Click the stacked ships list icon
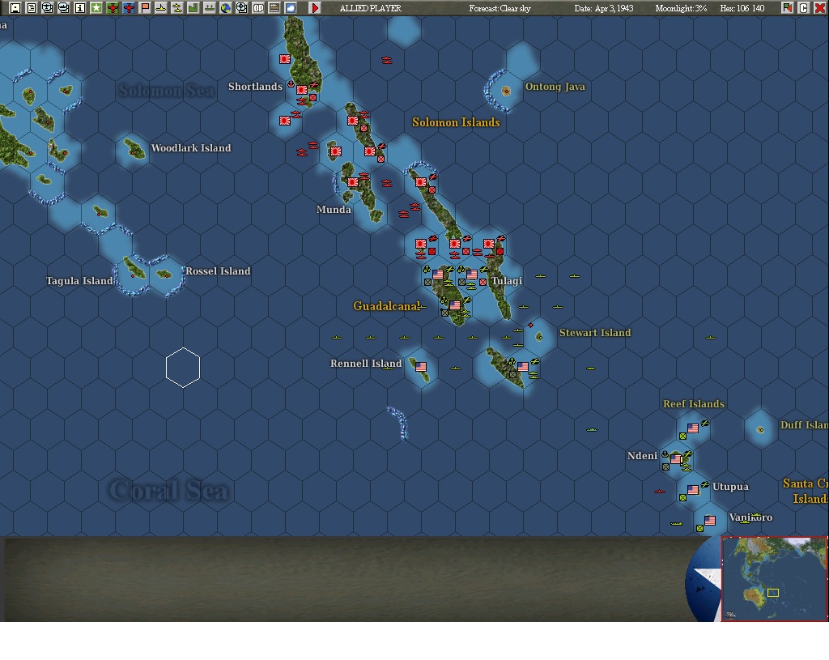Image resolution: width=829 pixels, height=660 pixels. [x=63, y=8]
